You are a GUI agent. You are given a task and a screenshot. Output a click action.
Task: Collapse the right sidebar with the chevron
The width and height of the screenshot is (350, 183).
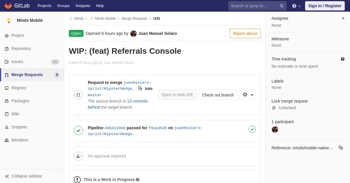[x=343, y=18]
